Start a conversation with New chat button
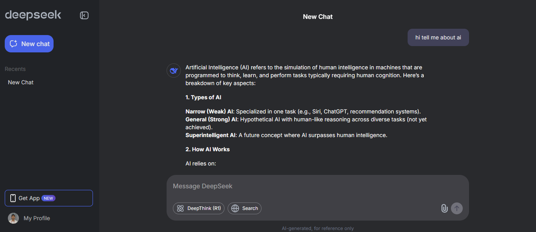Screen dimensions: 536x232 pyautogui.click(x=29, y=44)
